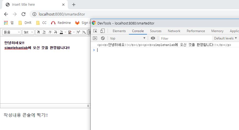Select the Insert title here tab
Viewport: 239px width, 130px height.
tap(35, 5)
